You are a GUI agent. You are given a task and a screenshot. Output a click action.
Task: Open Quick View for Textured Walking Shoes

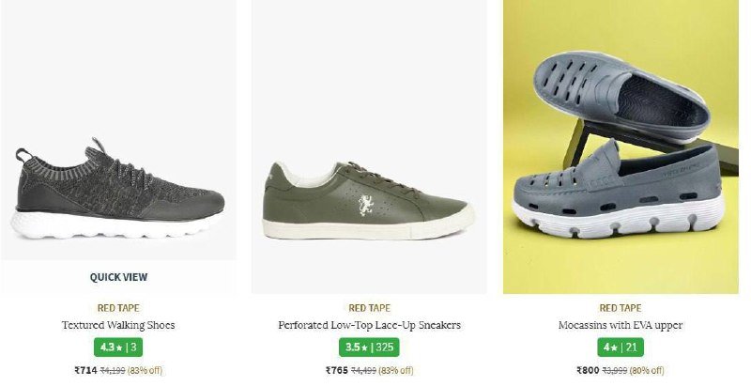click(x=118, y=277)
